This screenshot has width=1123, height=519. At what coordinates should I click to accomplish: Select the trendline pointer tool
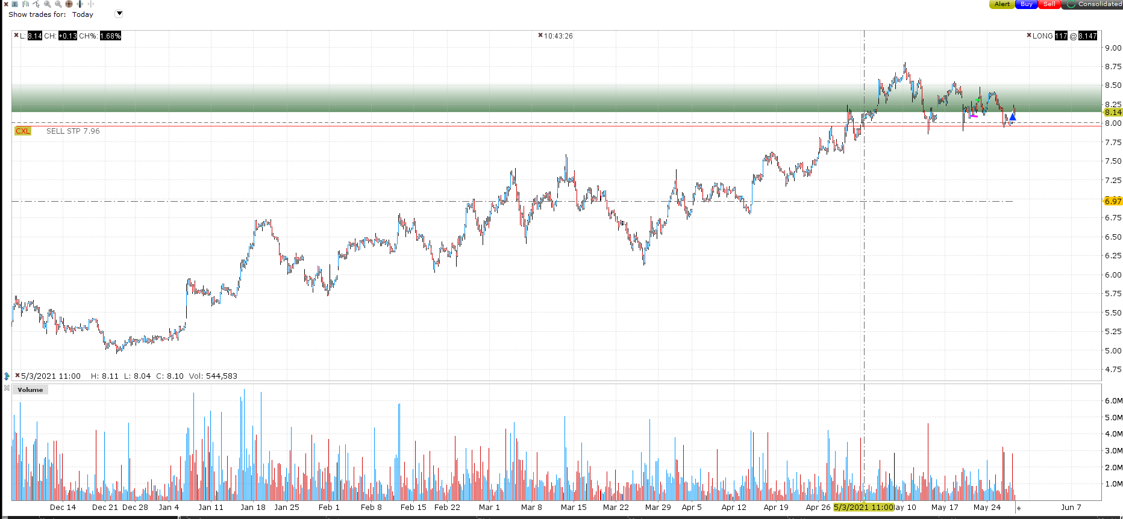click(36, 4)
